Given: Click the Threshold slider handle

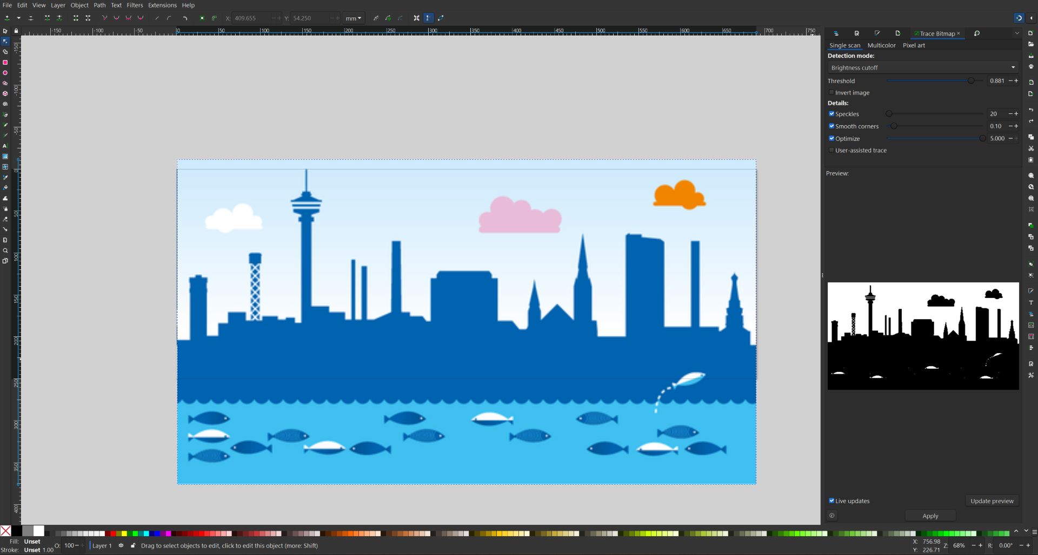Looking at the screenshot, I should pos(971,81).
